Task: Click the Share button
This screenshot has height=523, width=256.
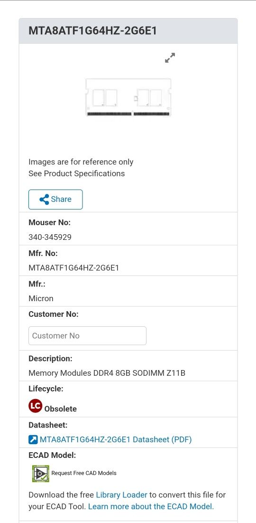Action: click(55, 200)
